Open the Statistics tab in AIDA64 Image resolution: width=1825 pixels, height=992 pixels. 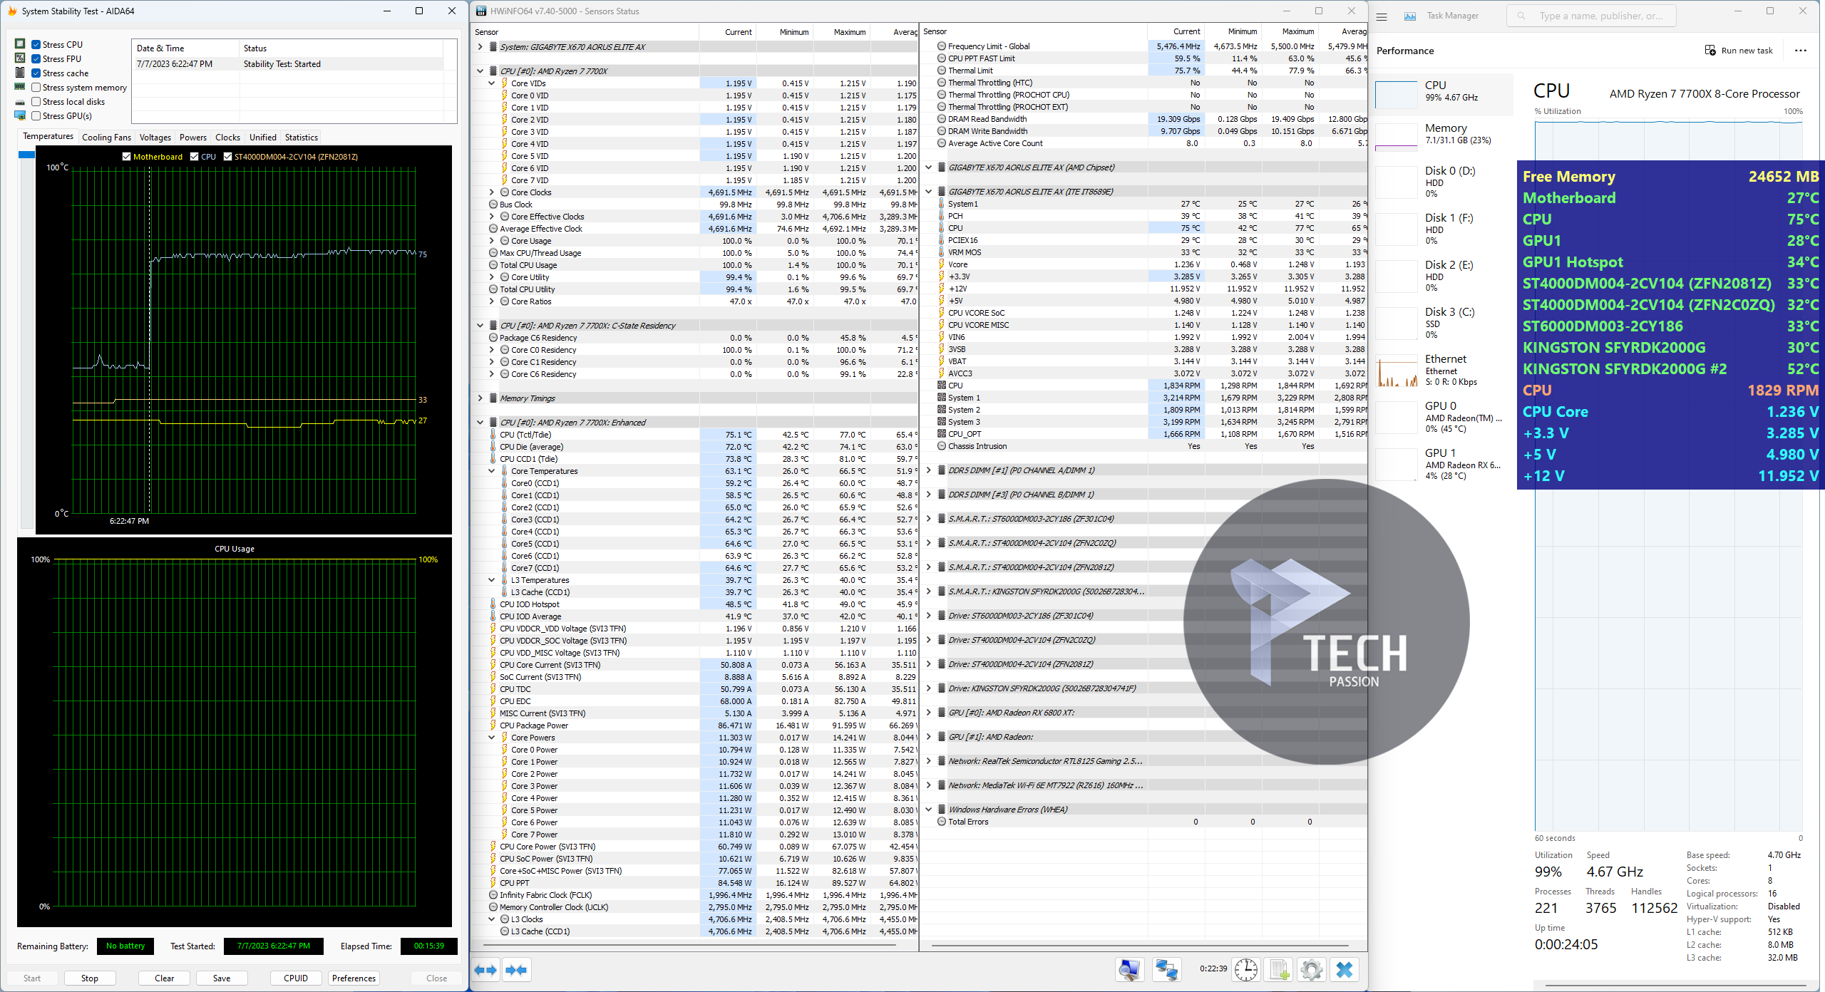point(301,138)
